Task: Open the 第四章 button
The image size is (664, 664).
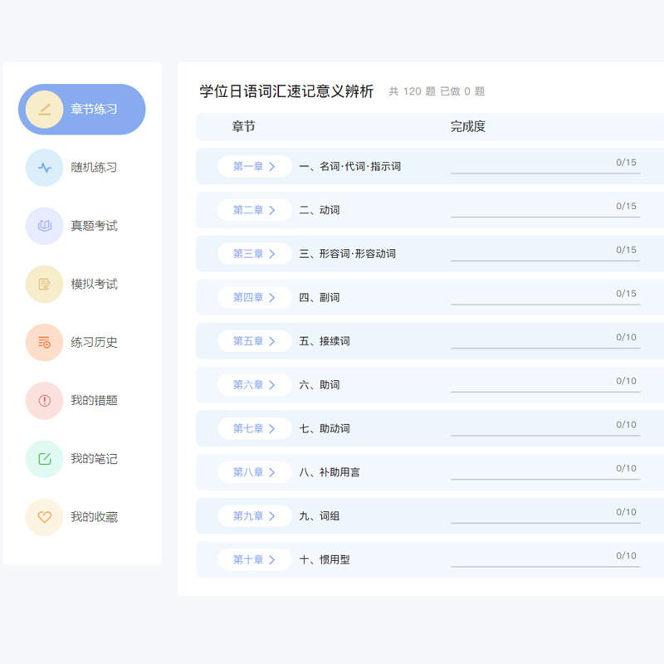Action: click(255, 297)
